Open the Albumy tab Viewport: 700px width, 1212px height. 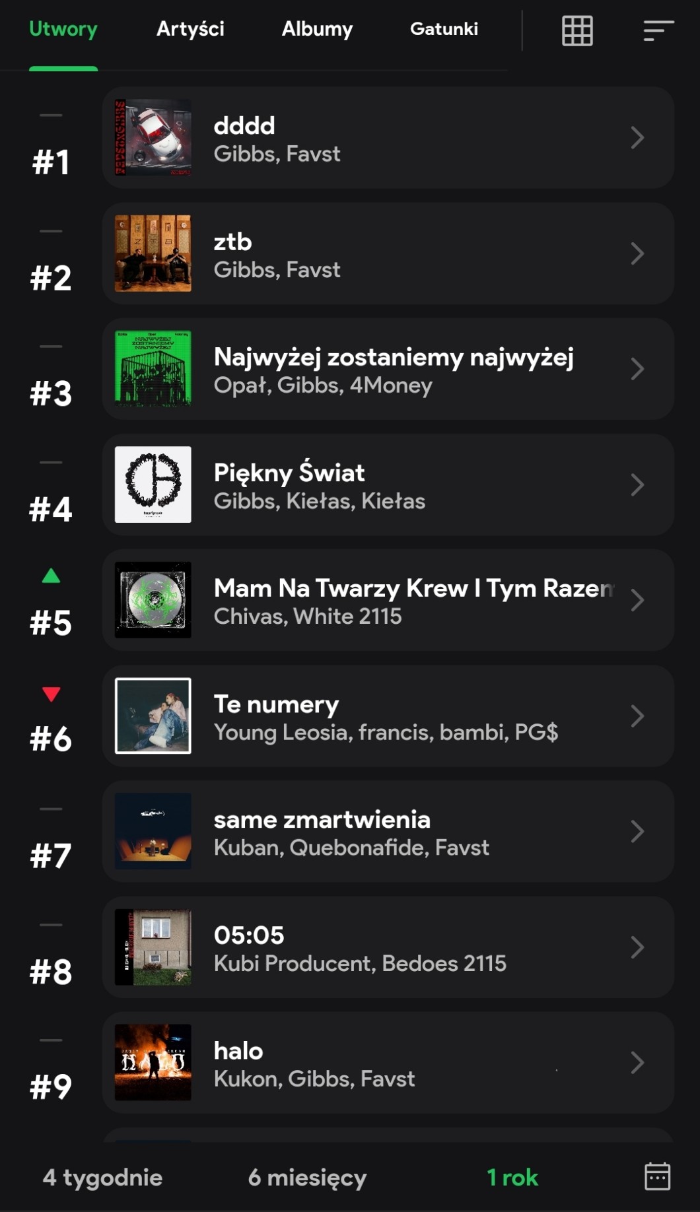pos(317,29)
